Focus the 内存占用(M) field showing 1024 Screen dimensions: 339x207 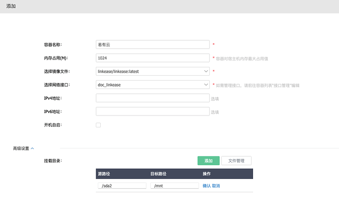coord(153,58)
